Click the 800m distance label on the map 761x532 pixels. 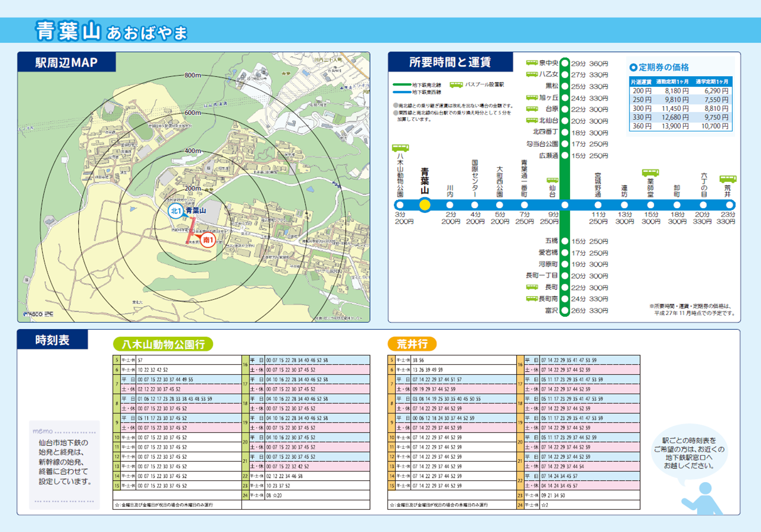(193, 76)
